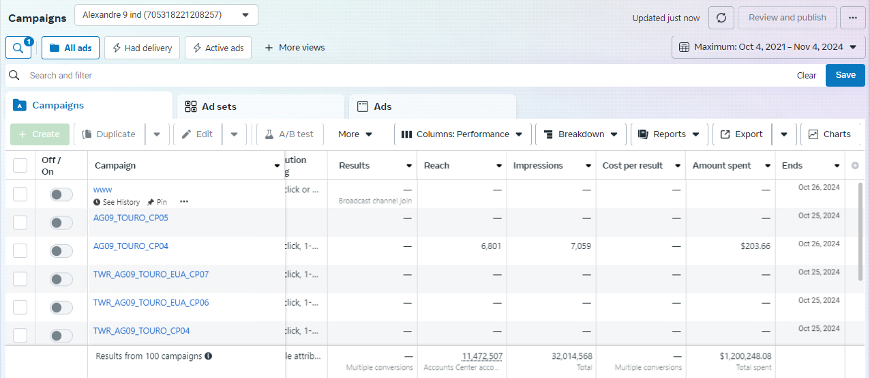Screen dimensions: 870x378
Task: Toggle AG09_TOURO_CP04 campaign switch
Action: (x=61, y=251)
